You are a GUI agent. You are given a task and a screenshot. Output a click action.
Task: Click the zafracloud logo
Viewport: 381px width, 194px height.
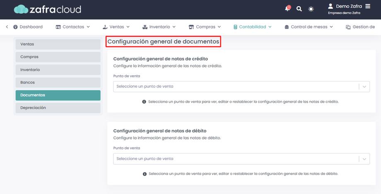48,10
